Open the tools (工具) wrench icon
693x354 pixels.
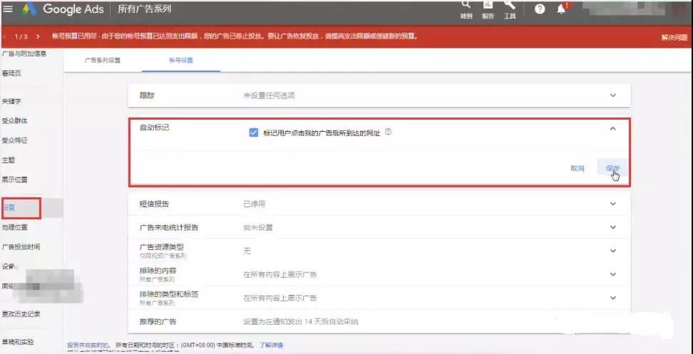point(510,9)
